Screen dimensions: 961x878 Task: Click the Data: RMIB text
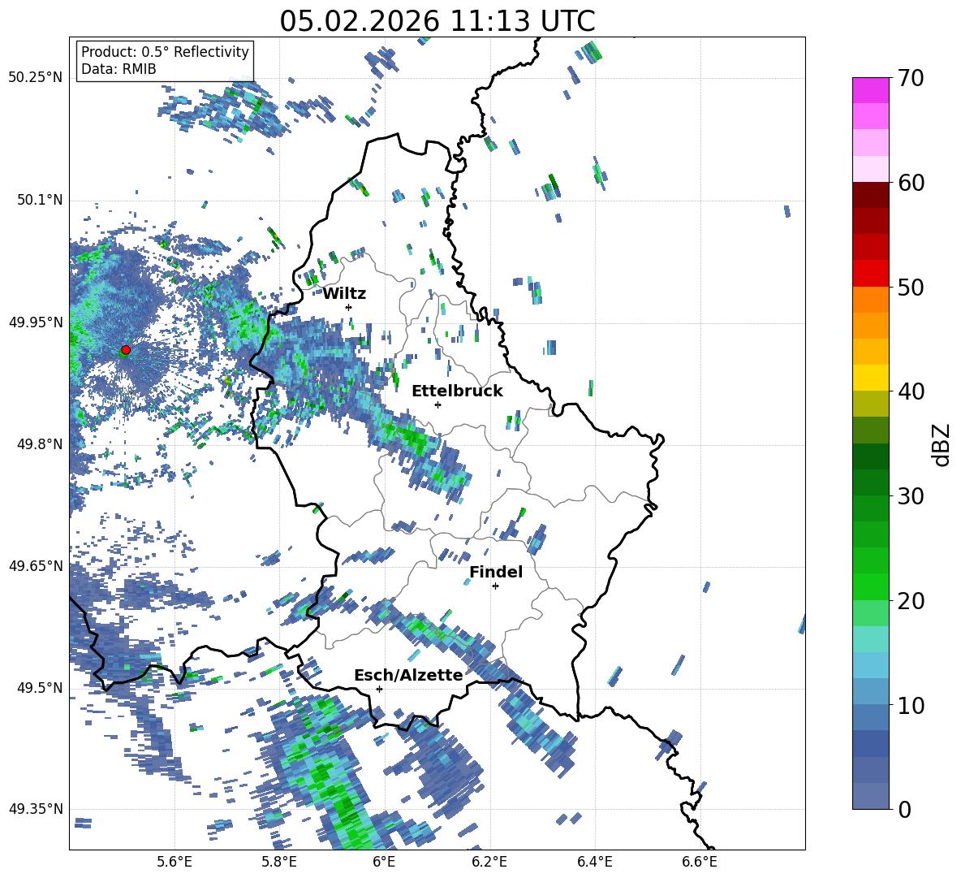click(x=119, y=69)
